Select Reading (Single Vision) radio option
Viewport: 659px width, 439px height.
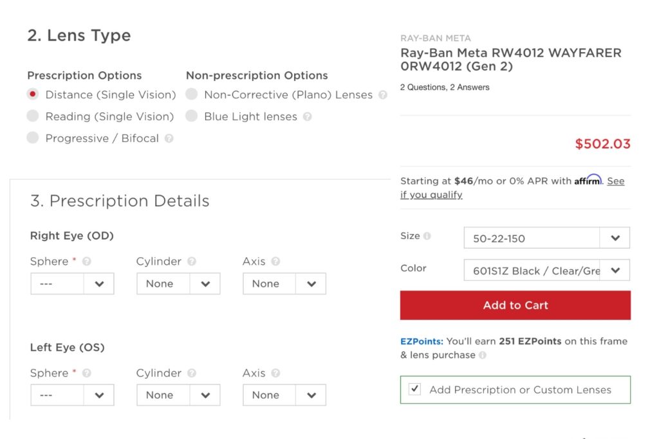click(x=33, y=116)
